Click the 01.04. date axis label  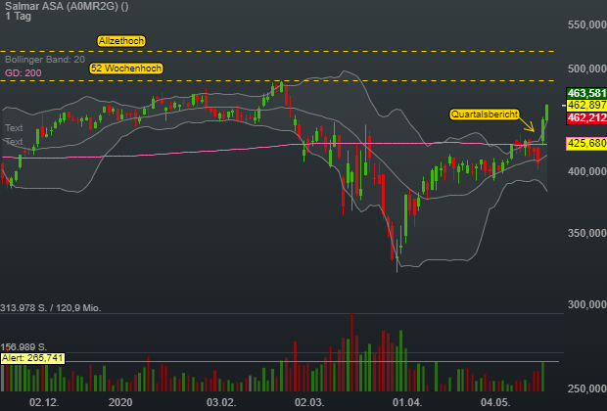(x=407, y=402)
